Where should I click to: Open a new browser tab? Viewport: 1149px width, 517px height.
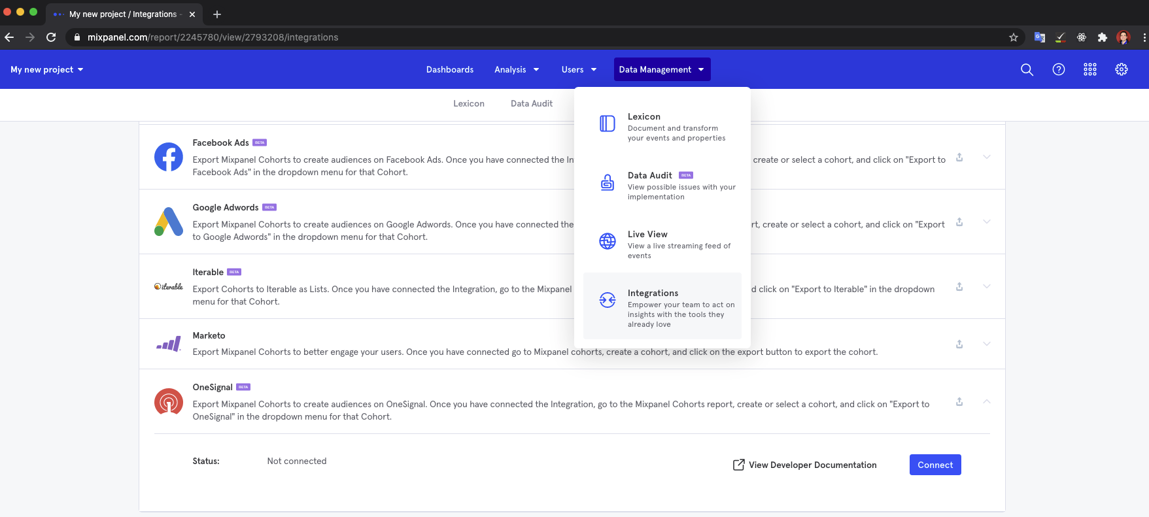217,14
